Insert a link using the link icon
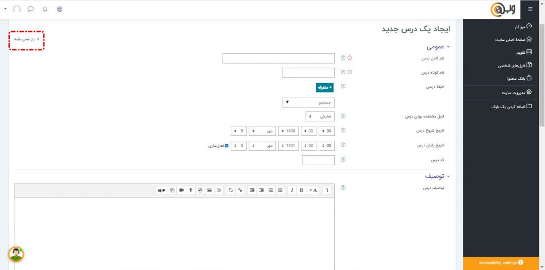The image size is (545, 270). tap(240, 190)
